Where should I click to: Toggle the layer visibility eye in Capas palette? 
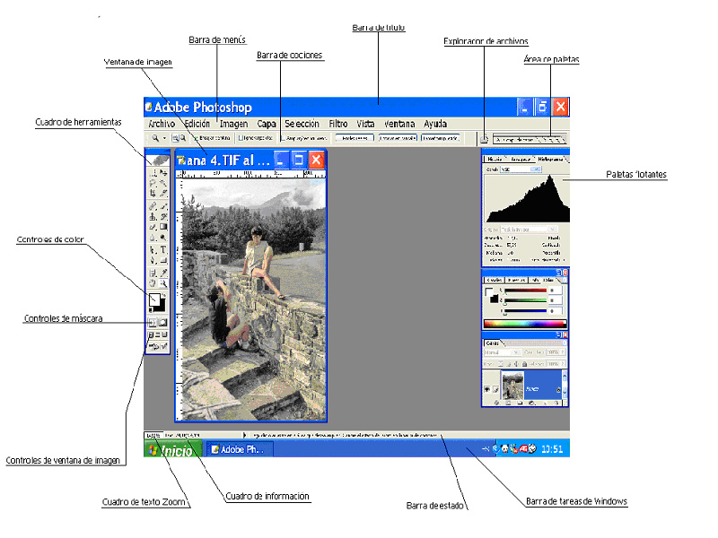(x=487, y=388)
